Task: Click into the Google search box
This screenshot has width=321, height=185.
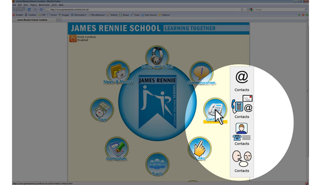Action: point(279,9)
